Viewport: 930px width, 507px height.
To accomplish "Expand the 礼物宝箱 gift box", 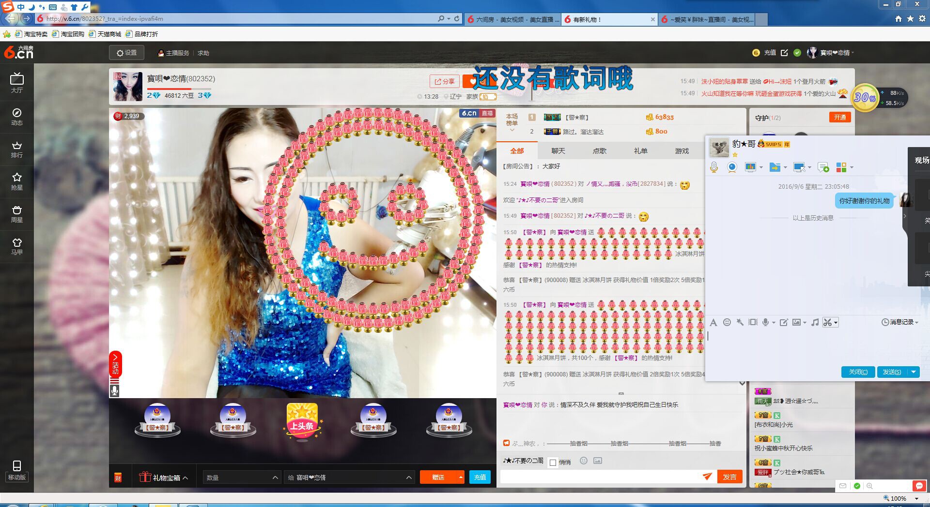I will [x=163, y=477].
